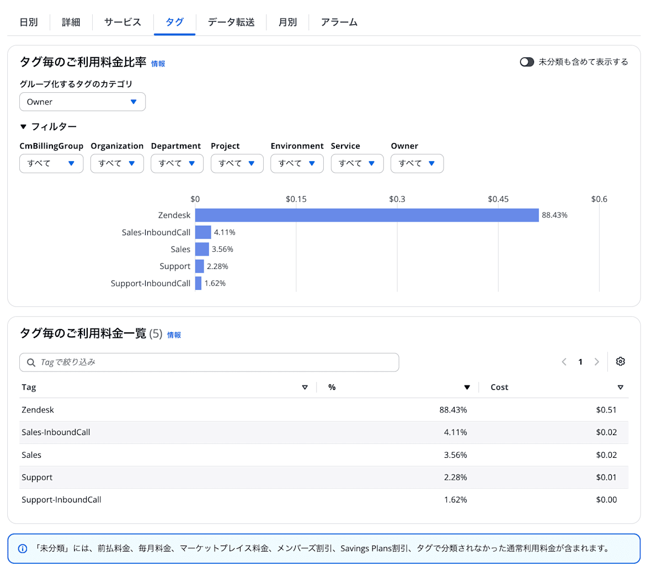
Task: Open the table preferences gear icon
Action: (x=621, y=362)
